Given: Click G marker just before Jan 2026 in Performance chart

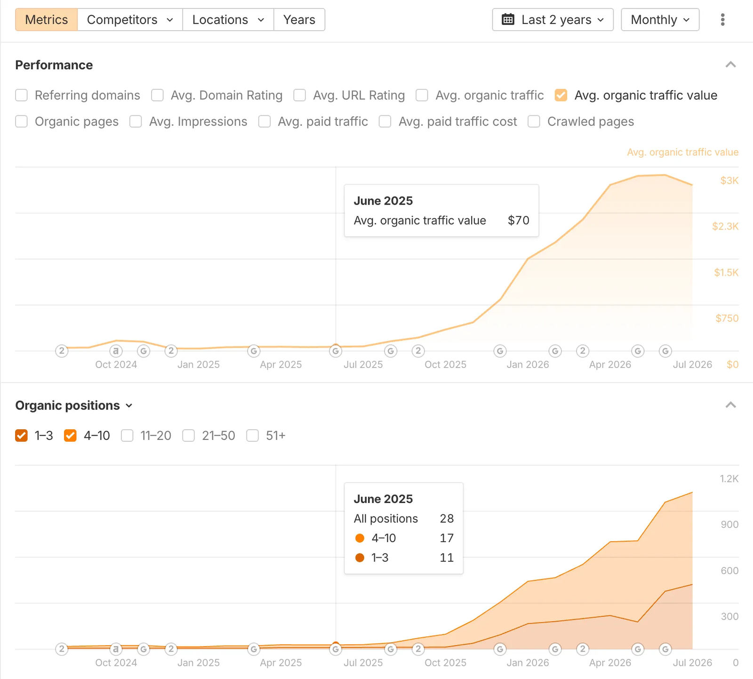Looking at the screenshot, I should coord(500,351).
